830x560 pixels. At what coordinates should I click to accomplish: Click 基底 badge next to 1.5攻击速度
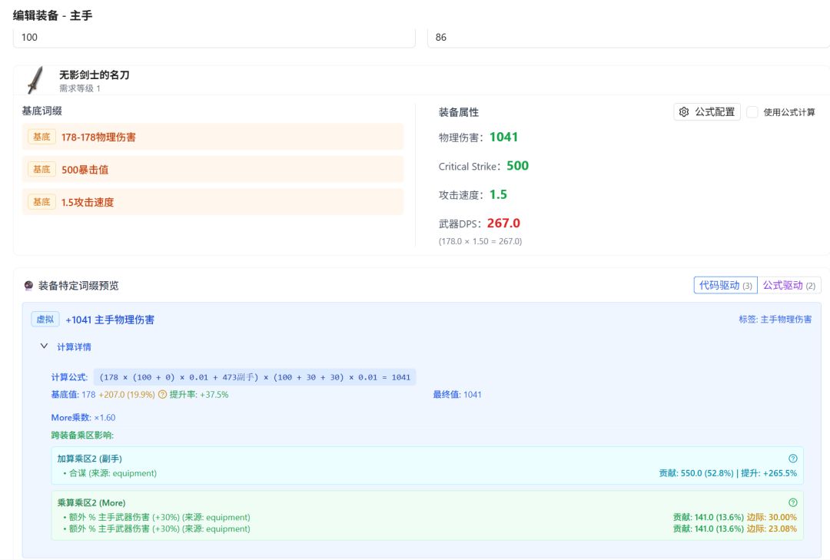[41, 202]
